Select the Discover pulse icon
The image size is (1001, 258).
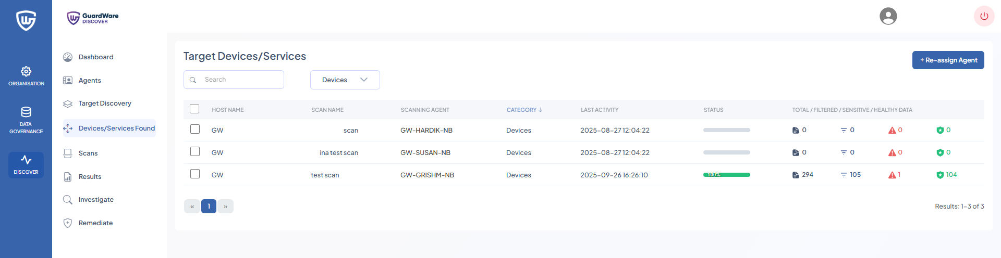(x=26, y=160)
